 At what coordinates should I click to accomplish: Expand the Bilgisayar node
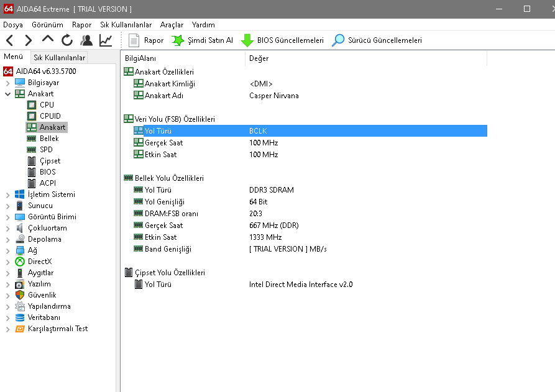coord(8,83)
